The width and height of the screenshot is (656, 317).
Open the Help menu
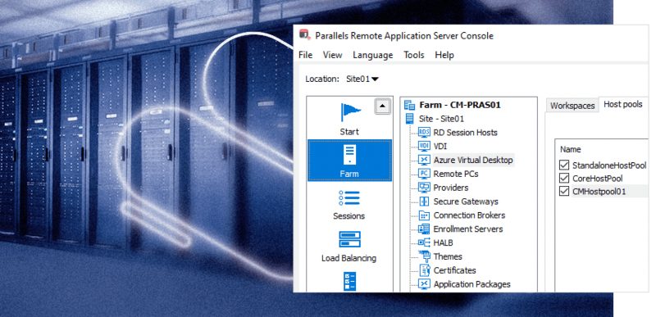(x=444, y=55)
